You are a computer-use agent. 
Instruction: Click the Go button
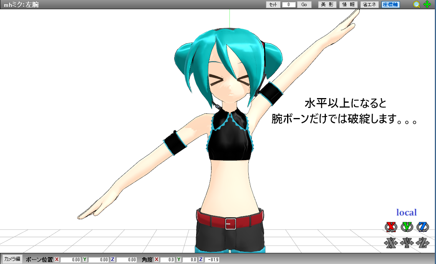tap(304, 5)
